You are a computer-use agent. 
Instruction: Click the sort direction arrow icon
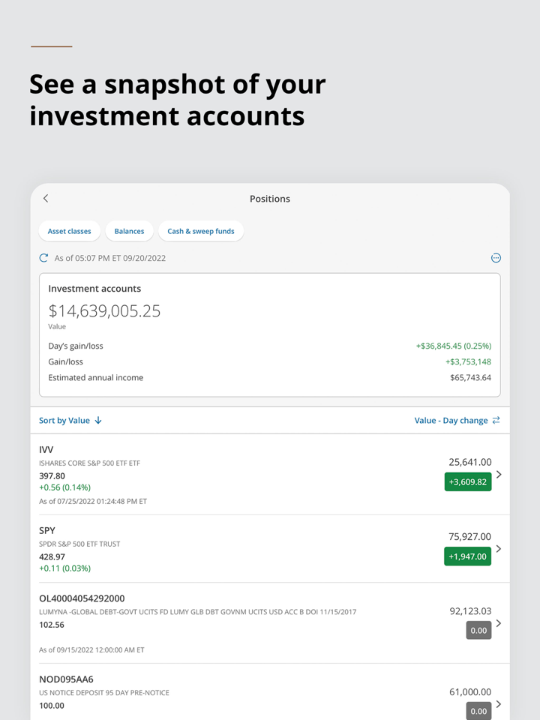tap(98, 421)
